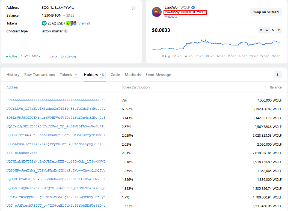Select the teal USDT token icon
Image resolution: width=288 pixels, height=211 pixels.
point(44,23)
